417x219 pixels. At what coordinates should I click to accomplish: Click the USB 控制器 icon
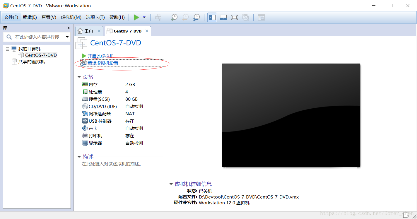85,121
